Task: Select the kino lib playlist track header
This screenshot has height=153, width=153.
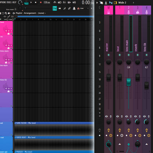Action: coord(6,86)
